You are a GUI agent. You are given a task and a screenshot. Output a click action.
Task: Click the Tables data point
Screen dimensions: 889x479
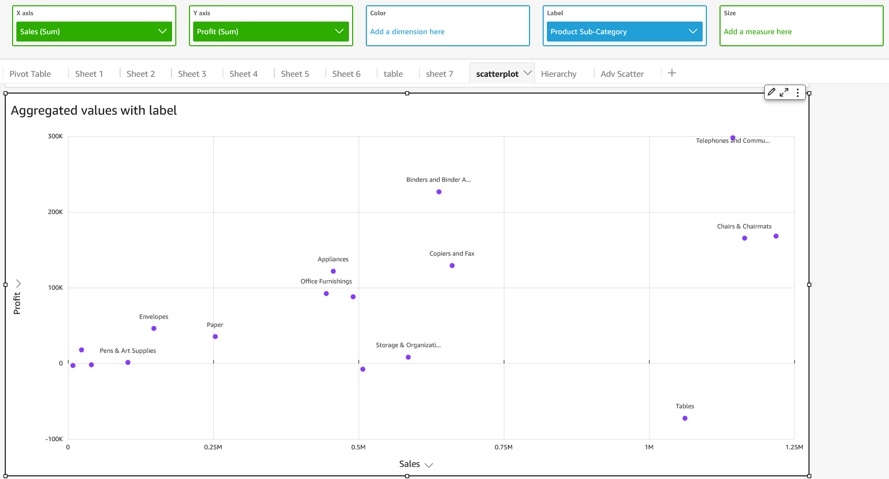pyautogui.click(x=685, y=419)
